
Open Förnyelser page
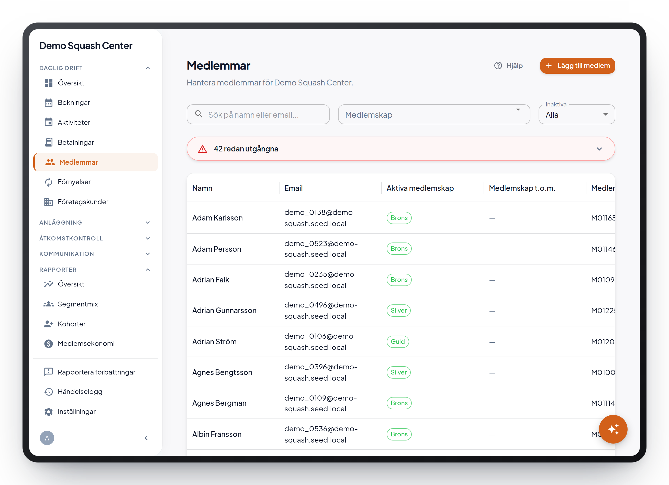[96, 182]
